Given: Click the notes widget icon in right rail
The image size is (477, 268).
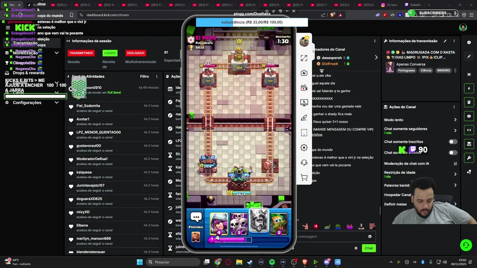Looking at the screenshot, I should pyautogui.click(x=469, y=102).
